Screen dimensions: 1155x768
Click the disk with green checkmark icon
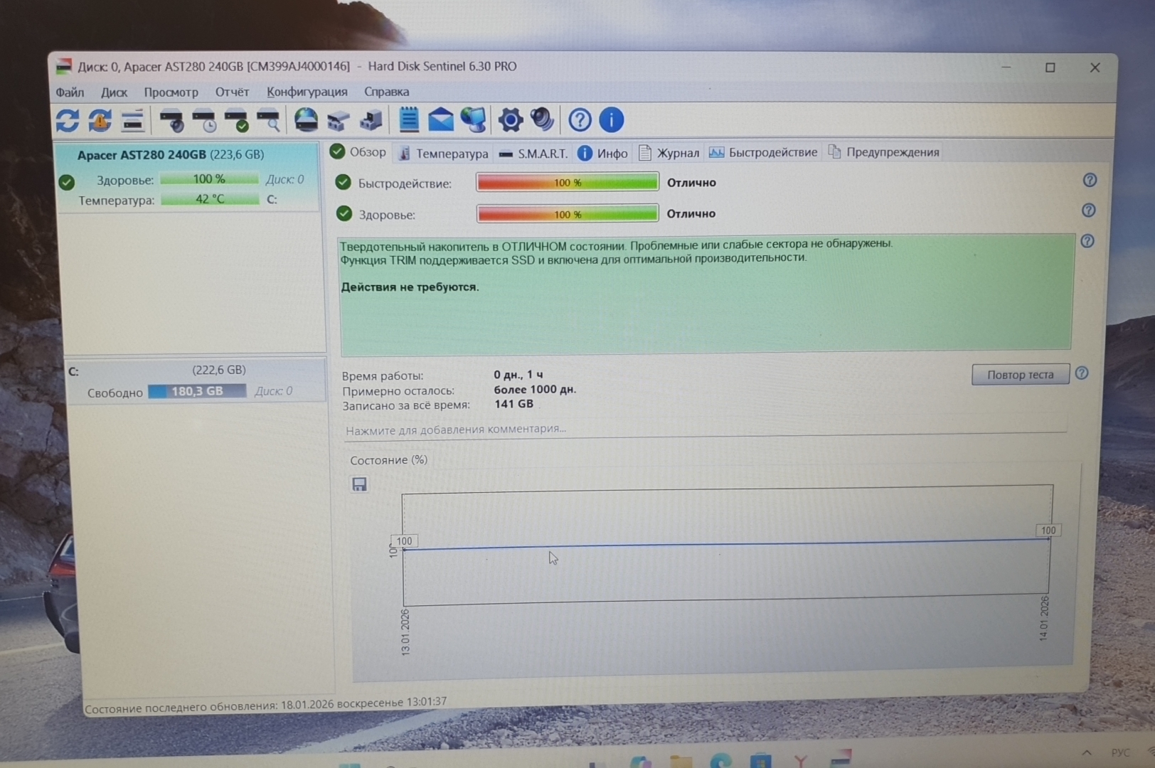pyautogui.click(x=237, y=121)
